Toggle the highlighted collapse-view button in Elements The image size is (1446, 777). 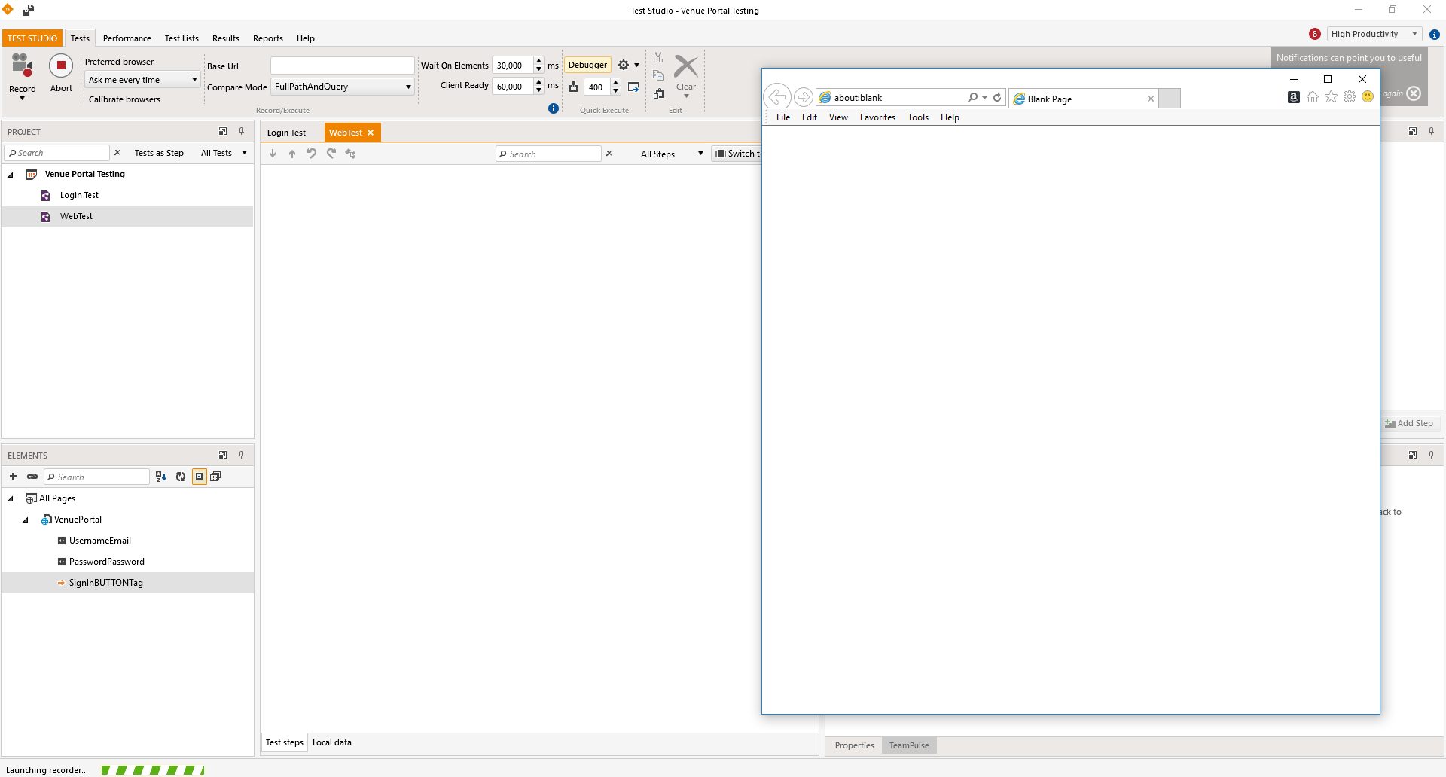point(200,477)
